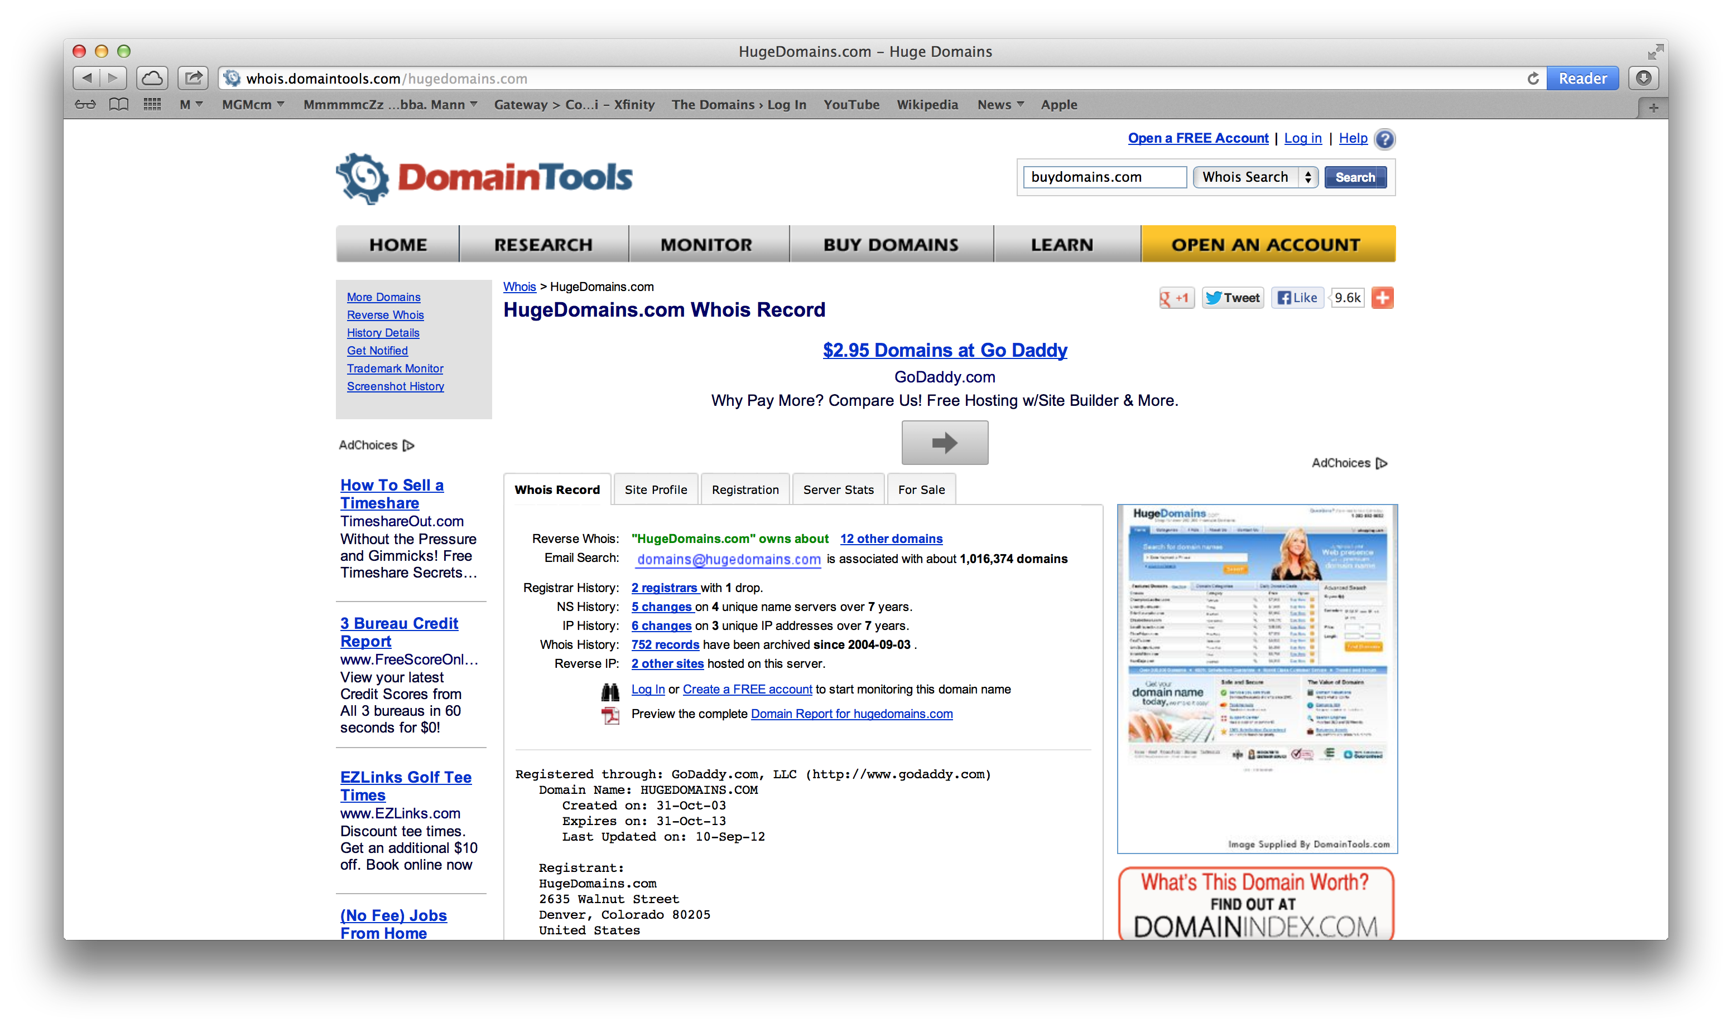Show Top Sites grid icon
Screen dimensions: 1732x1028
pyautogui.click(x=152, y=105)
